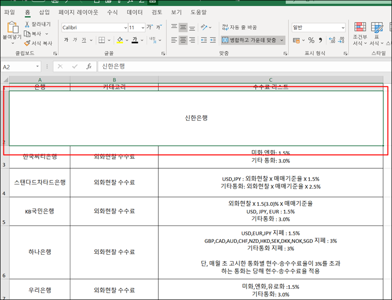392x300 pixels.
Task: Click the Insert Function fx icon
Action: pos(89,66)
